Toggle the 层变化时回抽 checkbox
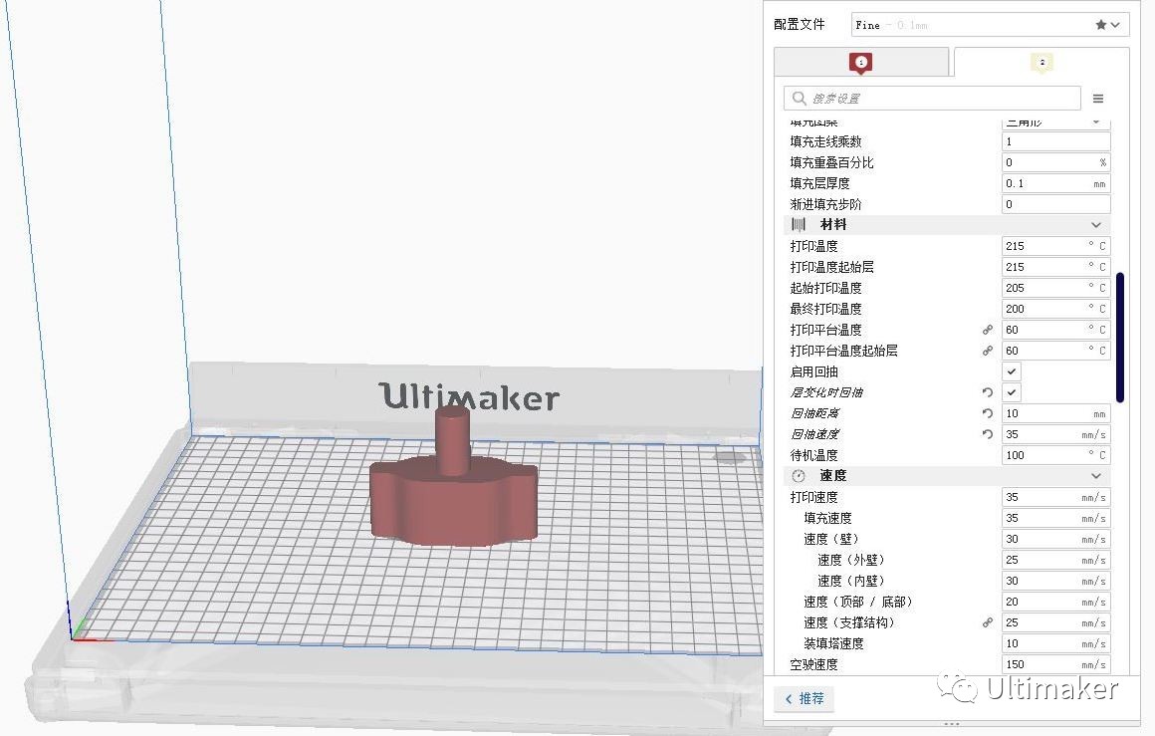 [1012, 392]
